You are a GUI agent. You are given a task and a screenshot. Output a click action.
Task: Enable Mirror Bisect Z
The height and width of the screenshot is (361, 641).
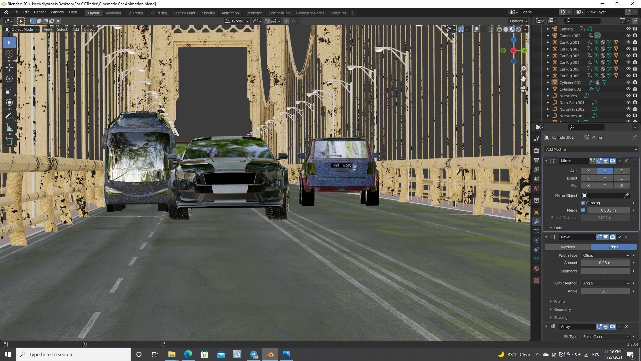point(621,178)
